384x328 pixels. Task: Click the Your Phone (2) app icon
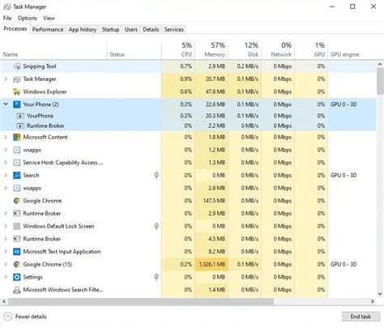(x=17, y=104)
